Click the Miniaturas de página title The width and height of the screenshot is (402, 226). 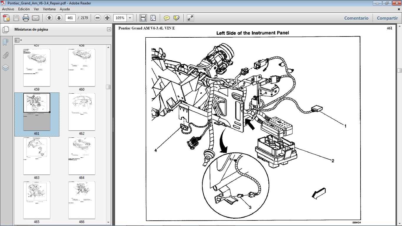point(31,29)
